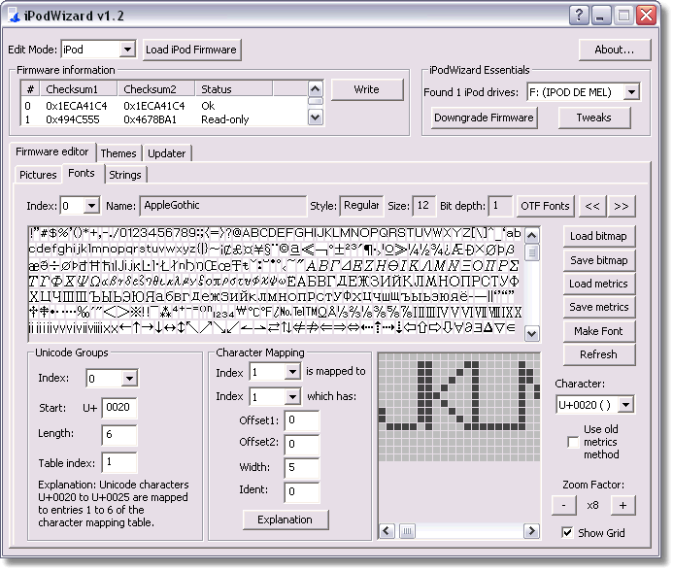The width and height of the screenshot is (673, 570).
Task: Decrease zoom factor with minus button
Action: tap(563, 505)
